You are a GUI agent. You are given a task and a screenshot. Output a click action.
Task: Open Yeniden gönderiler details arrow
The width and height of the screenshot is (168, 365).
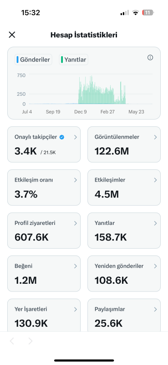(x=155, y=266)
